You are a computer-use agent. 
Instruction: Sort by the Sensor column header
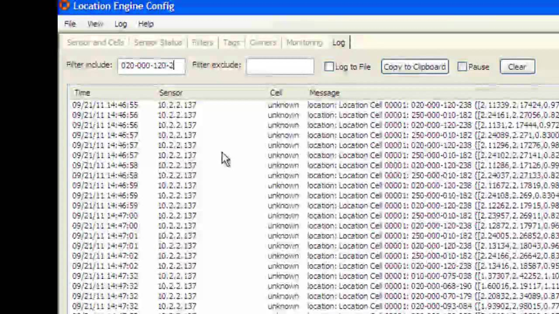click(171, 93)
